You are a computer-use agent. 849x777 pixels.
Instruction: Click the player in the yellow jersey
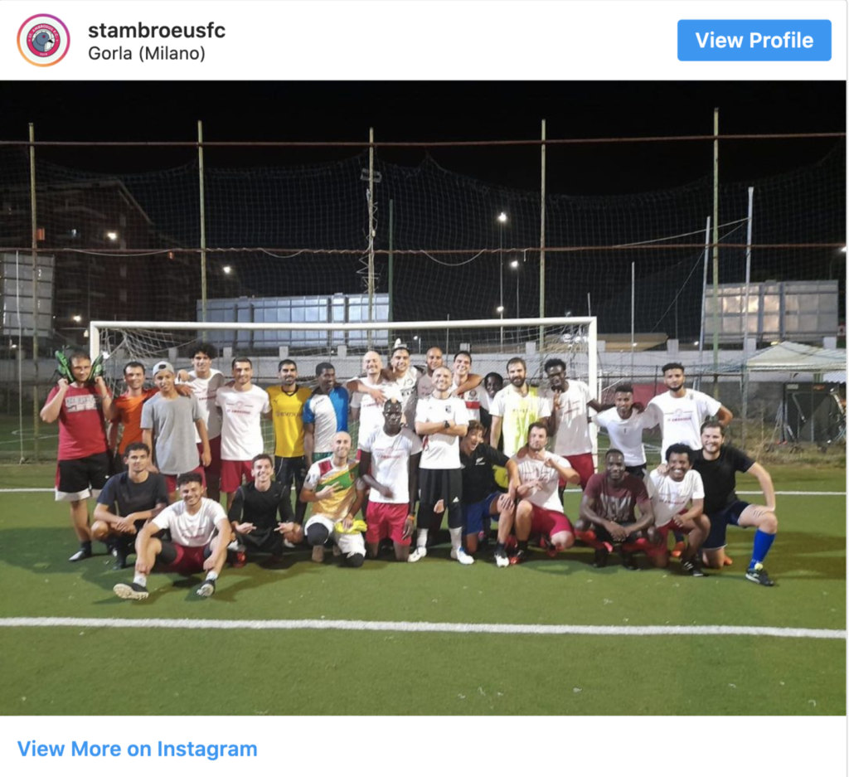point(289,428)
